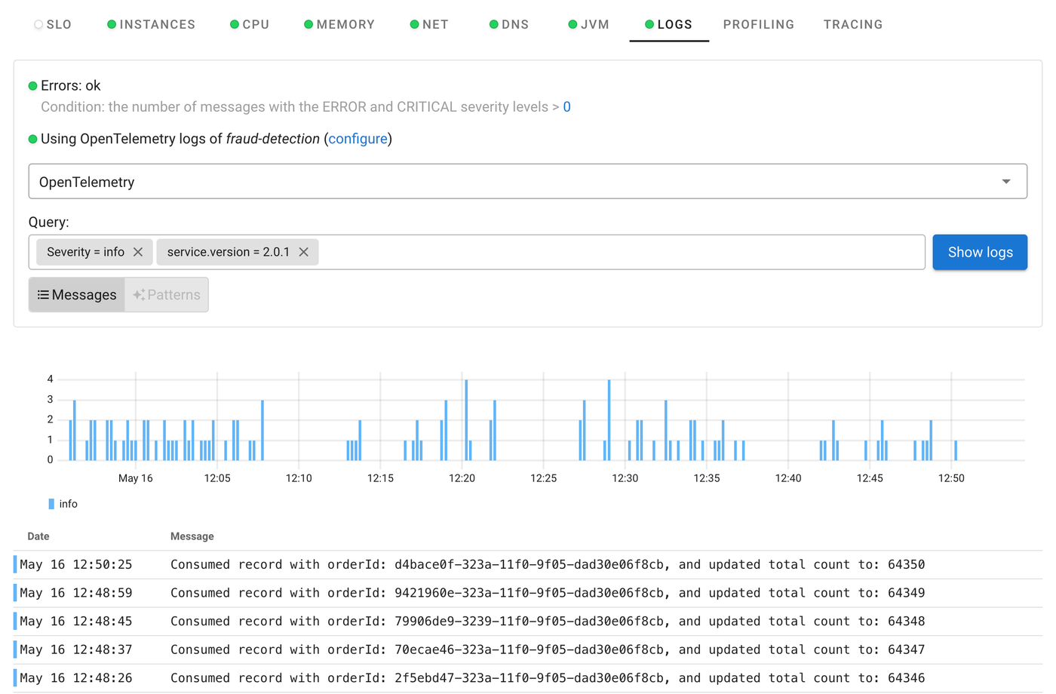Click the green status dot beside Errors: ok
This screenshot has width=1056, height=694.
pyautogui.click(x=31, y=85)
